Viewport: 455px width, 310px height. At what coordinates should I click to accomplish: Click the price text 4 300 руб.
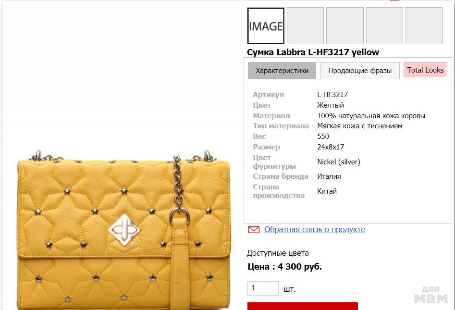(299, 266)
